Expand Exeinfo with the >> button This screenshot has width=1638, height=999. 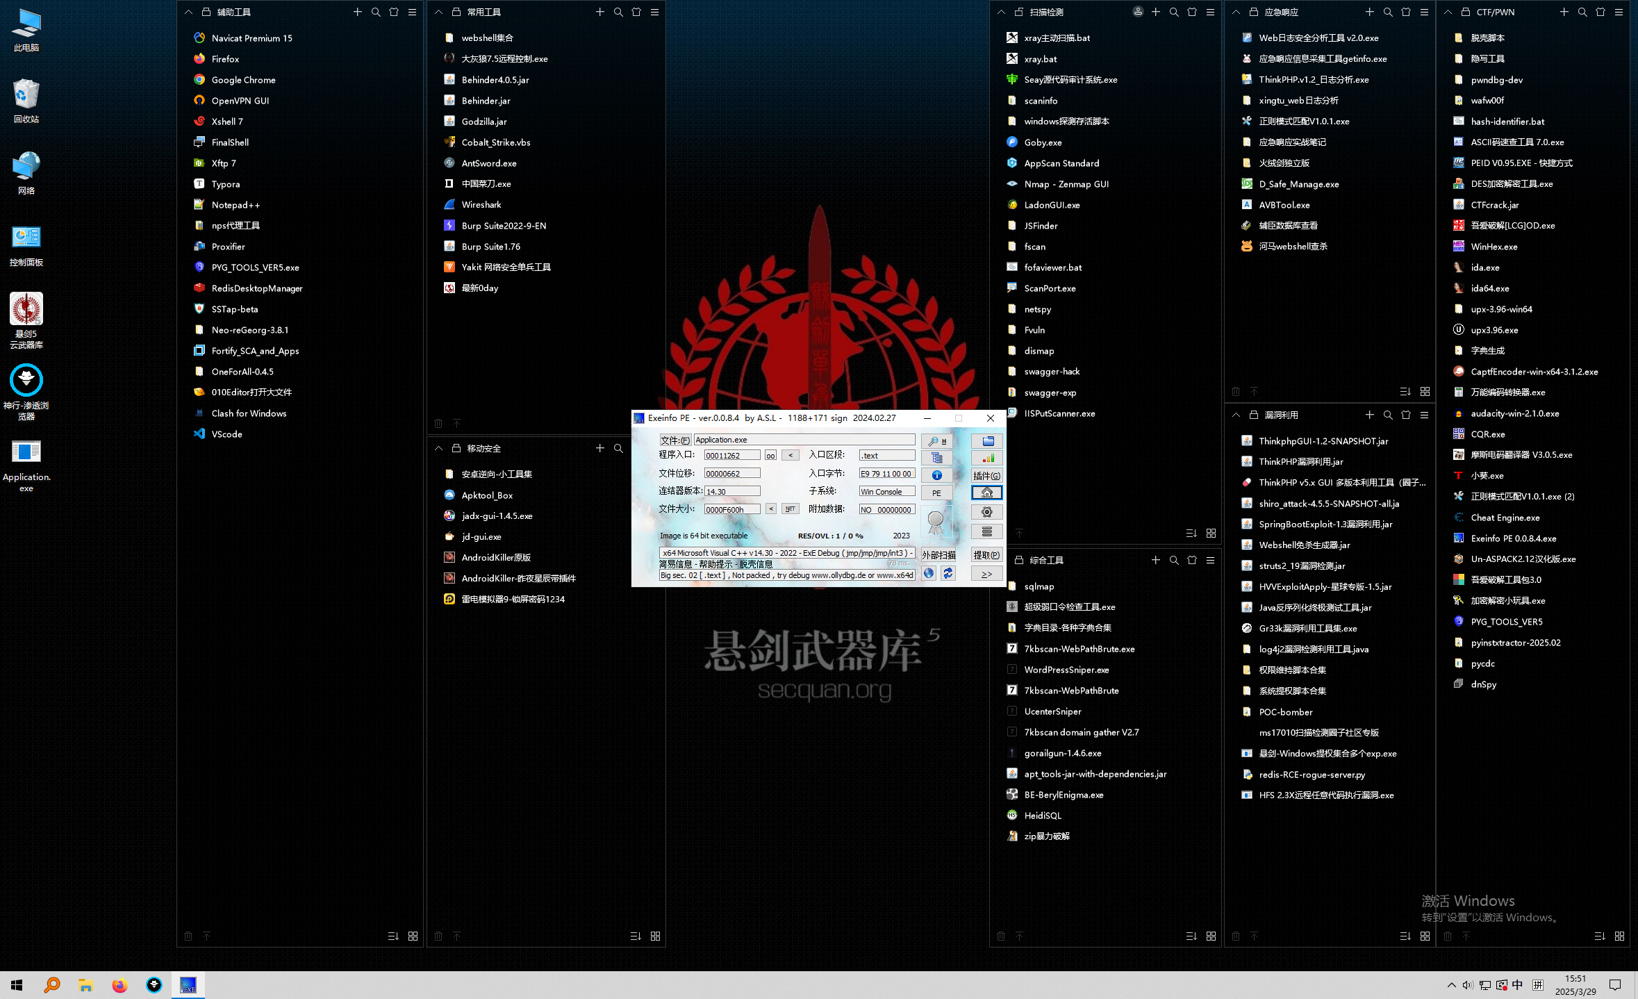click(987, 574)
